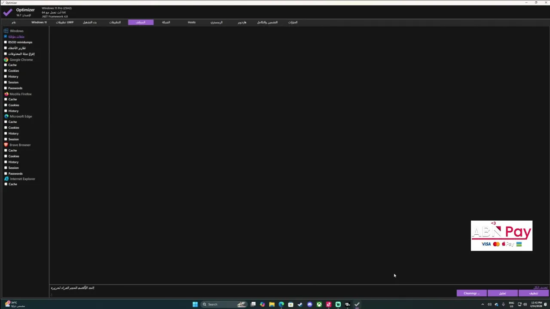The height and width of the screenshot is (309, 550).
Task: Tick the Internet Explorer Cache checkbox
Action: pos(6,184)
